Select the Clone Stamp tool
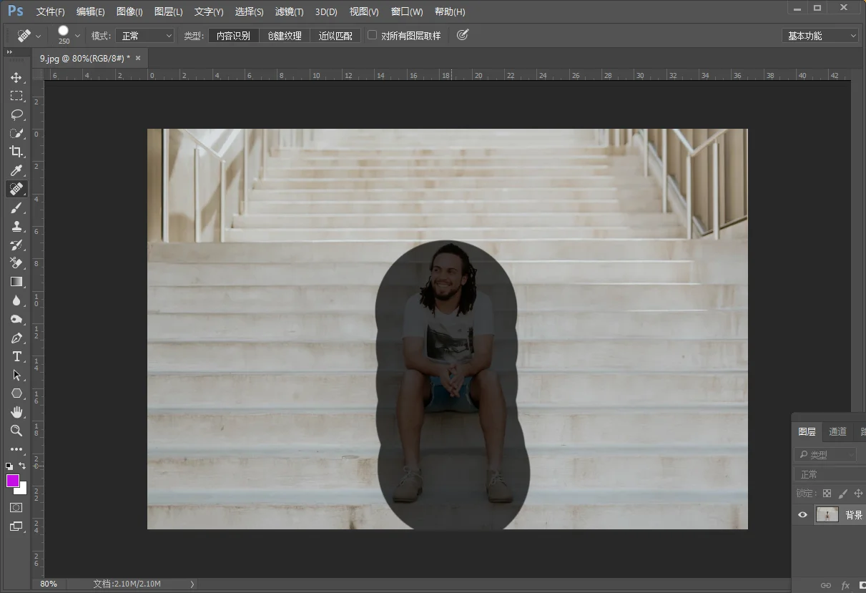The height and width of the screenshot is (593, 866). click(16, 226)
